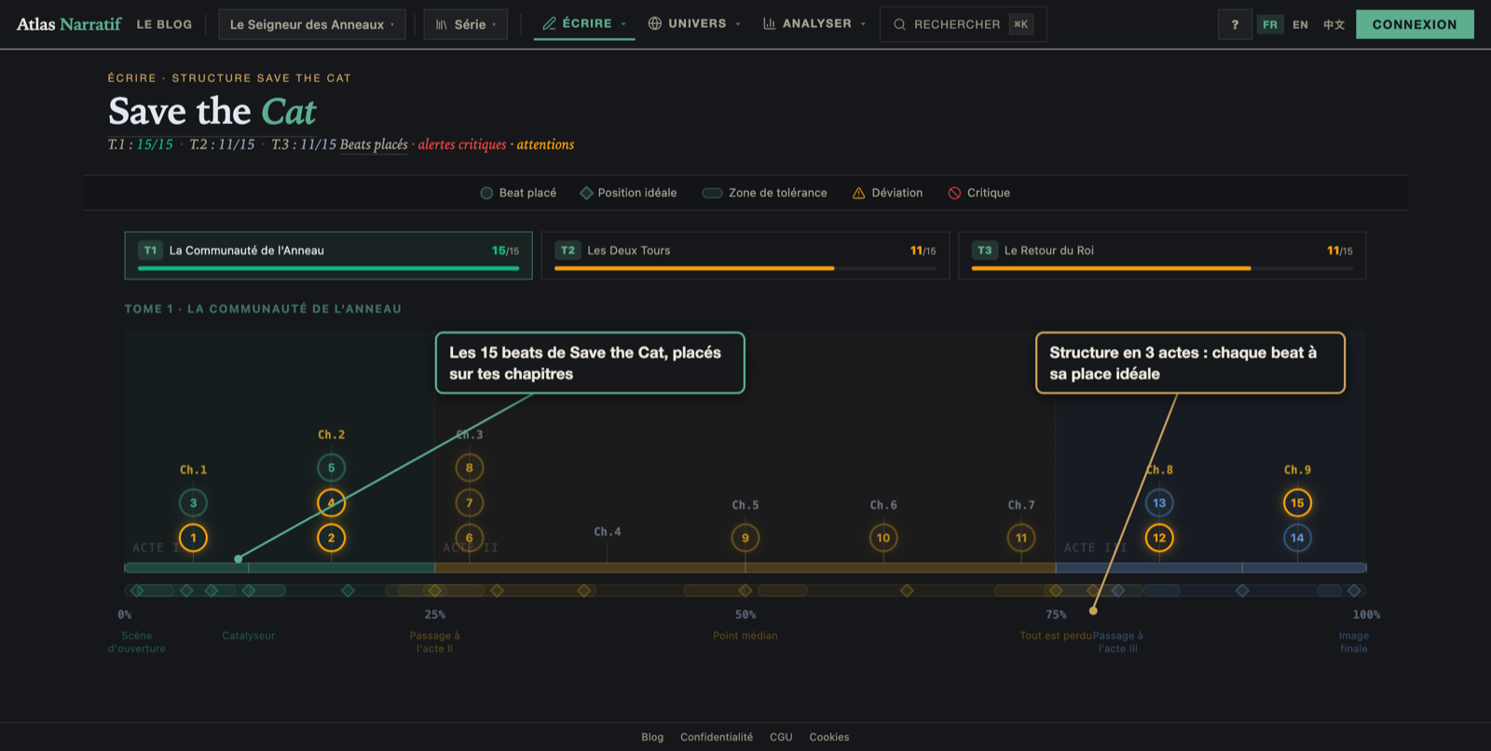Expand the Série dropdown

[466, 24]
